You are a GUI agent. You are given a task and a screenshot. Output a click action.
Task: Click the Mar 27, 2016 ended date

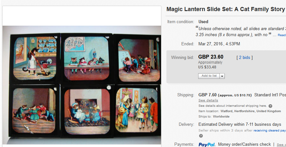[219, 44]
